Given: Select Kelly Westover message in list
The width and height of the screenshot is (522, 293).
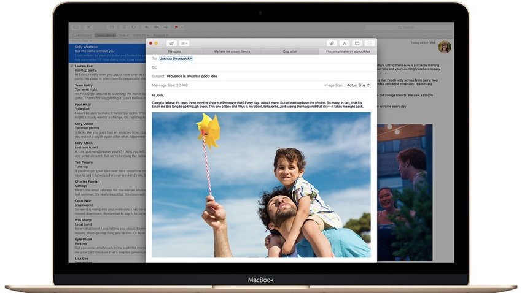Looking at the screenshot, I should 107,53.
